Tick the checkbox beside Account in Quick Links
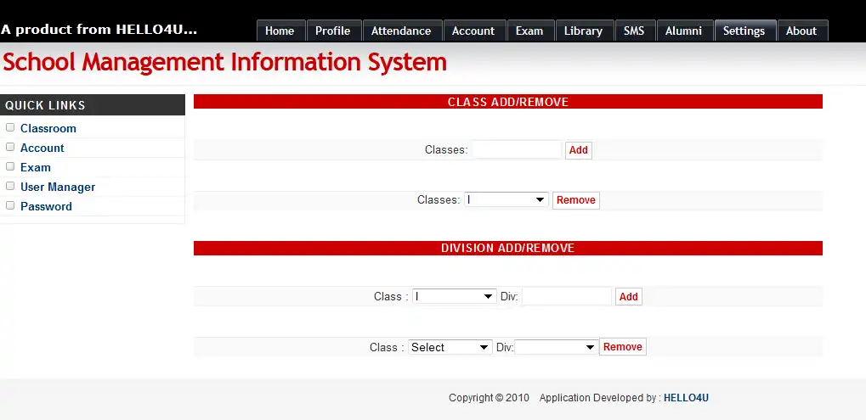 click(x=10, y=147)
